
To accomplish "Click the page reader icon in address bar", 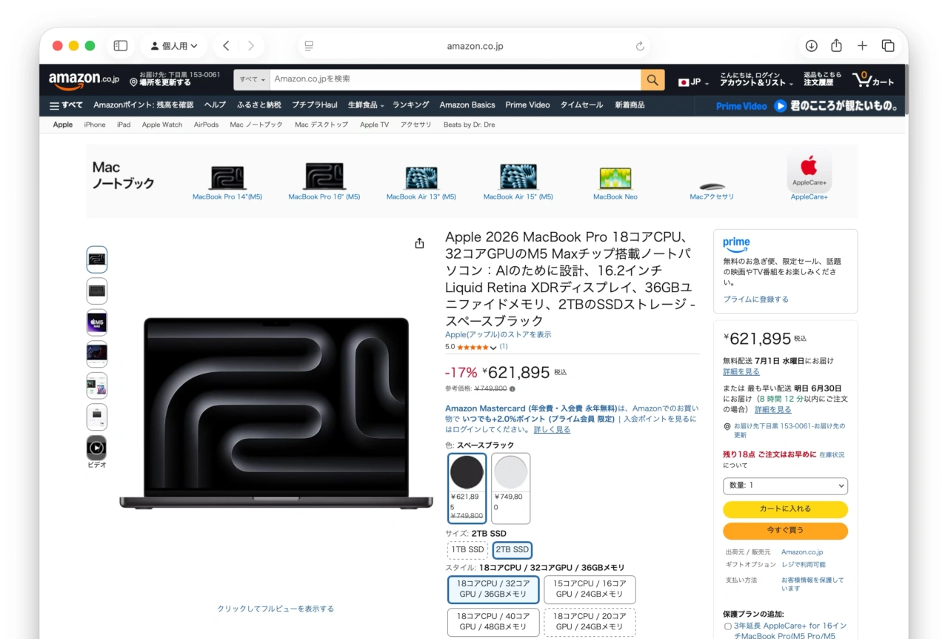I will click(x=309, y=46).
